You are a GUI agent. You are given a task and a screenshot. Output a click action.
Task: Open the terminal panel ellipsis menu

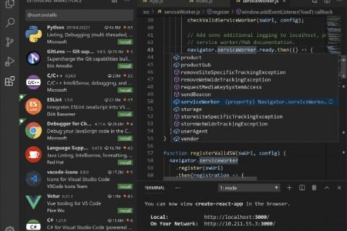pos(178,188)
